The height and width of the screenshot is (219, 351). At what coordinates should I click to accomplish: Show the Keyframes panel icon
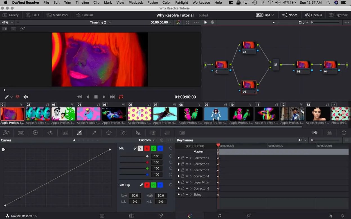(315, 133)
